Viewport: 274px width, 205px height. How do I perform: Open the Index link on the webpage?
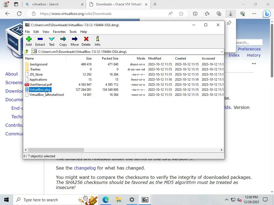click(x=234, y=55)
